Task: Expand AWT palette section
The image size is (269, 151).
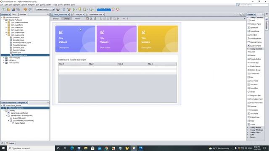Action: [248, 135]
